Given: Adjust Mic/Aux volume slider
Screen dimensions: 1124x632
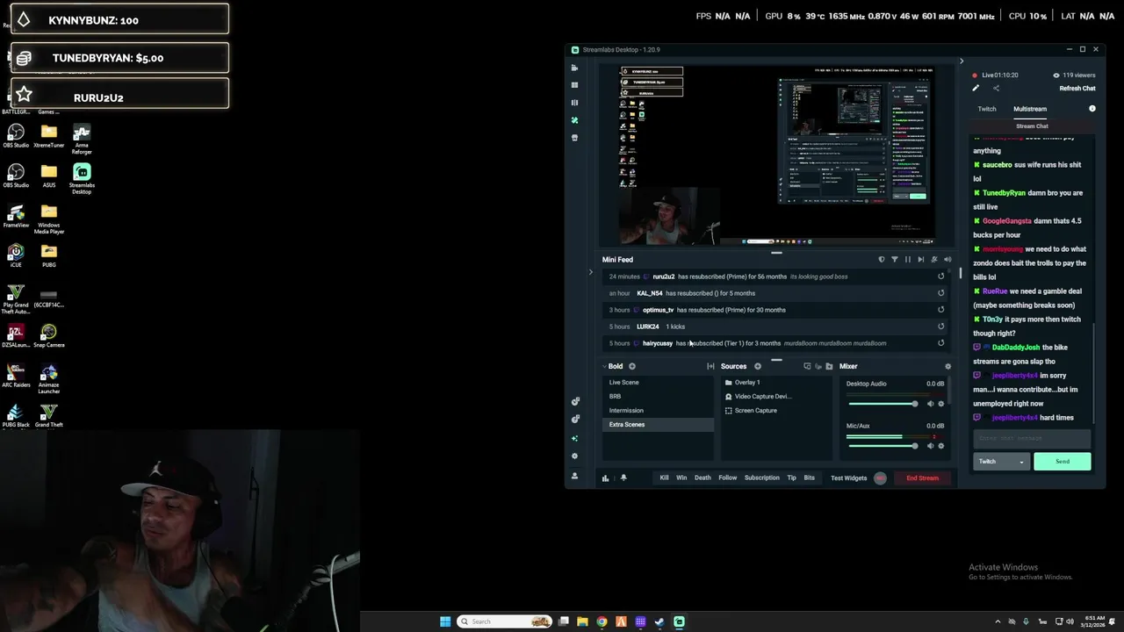Looking at the screenshot, I should [x=883, y=446].
